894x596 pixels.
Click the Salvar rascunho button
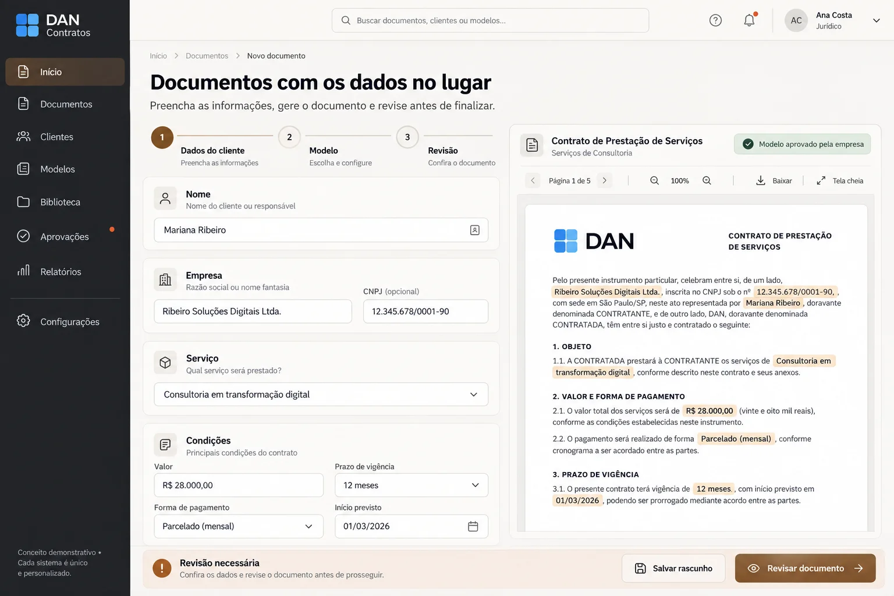point(673,568)
